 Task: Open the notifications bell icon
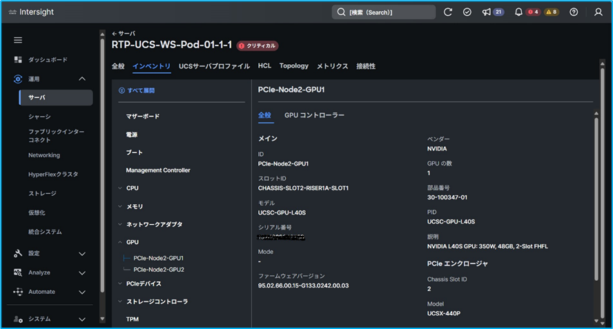pyautogui.click(x=518, y=12)
